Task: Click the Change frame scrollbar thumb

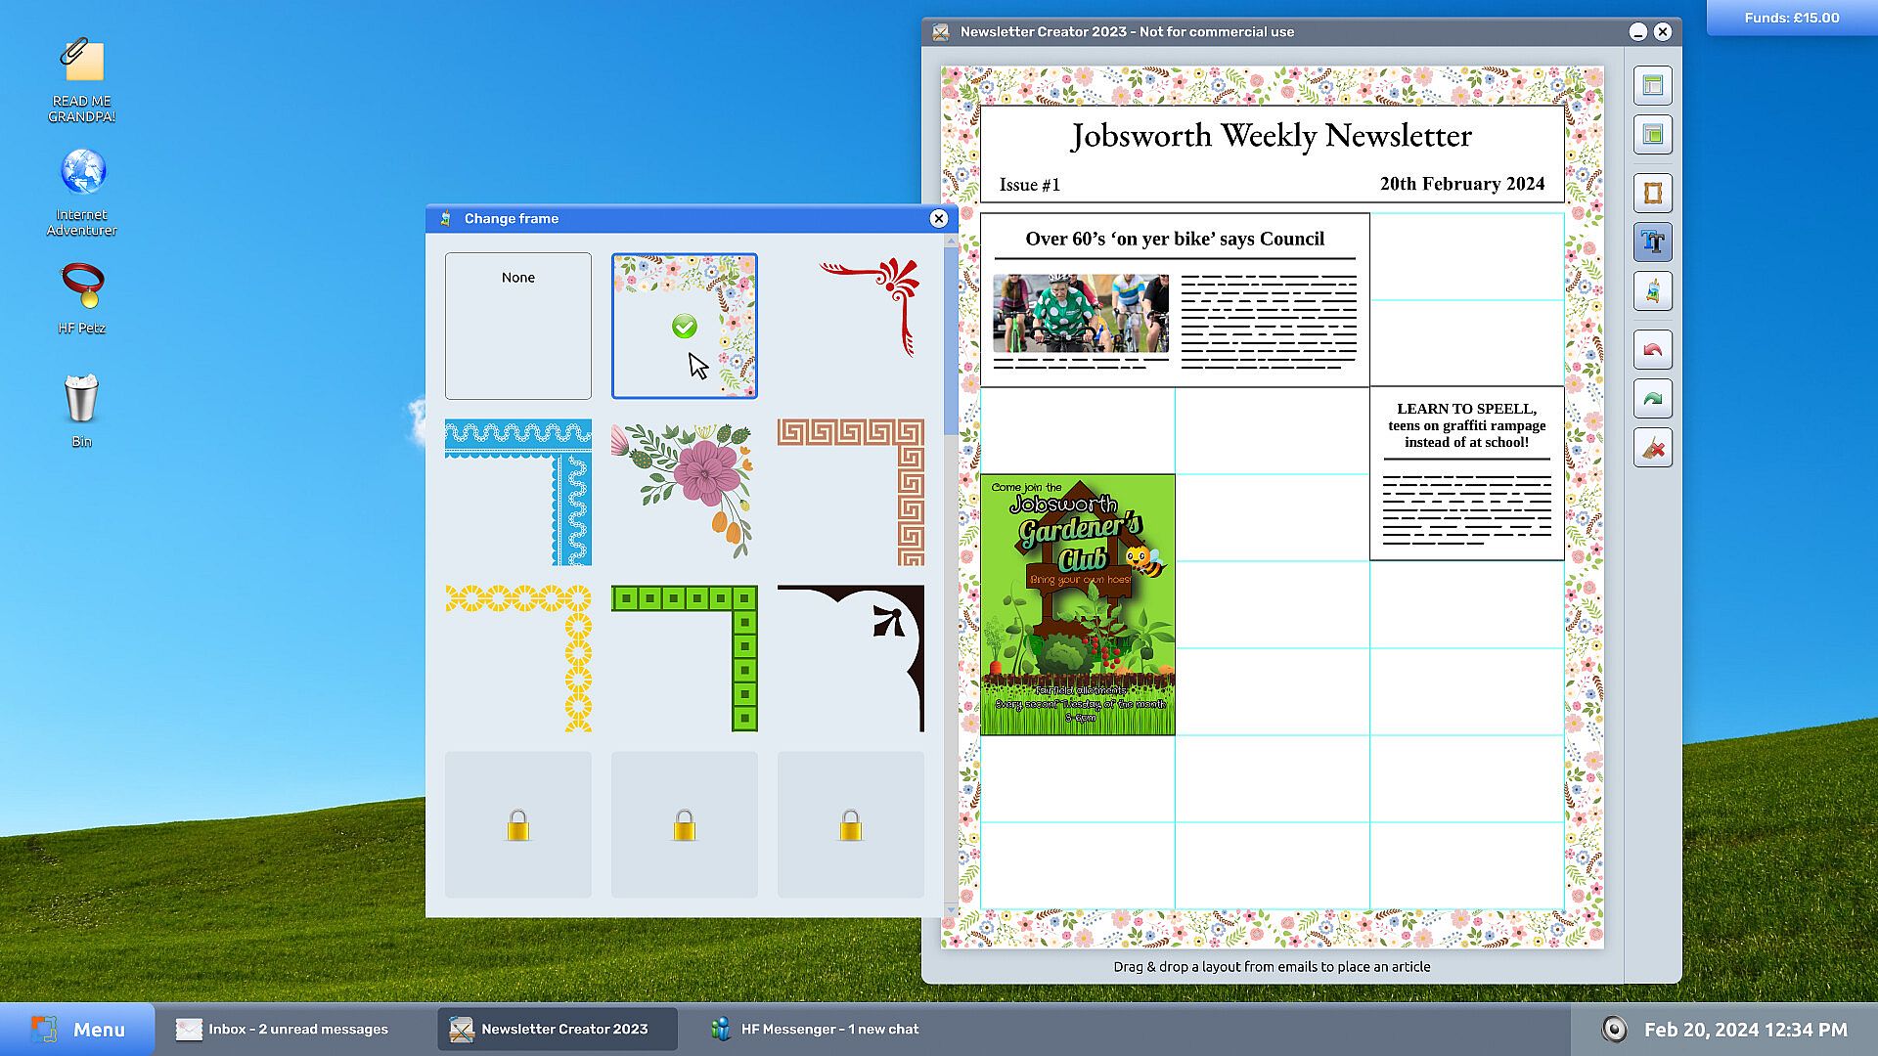Action: [950, 342]
